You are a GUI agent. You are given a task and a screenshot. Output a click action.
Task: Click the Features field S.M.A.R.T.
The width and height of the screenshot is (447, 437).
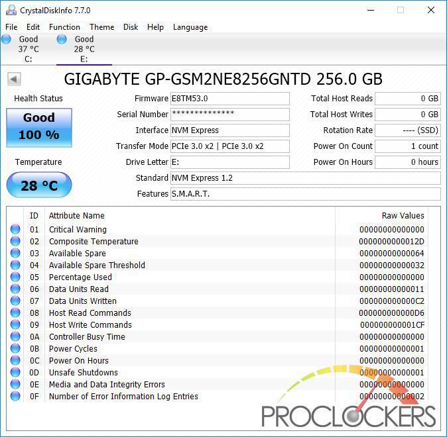(x=305, y=194)
